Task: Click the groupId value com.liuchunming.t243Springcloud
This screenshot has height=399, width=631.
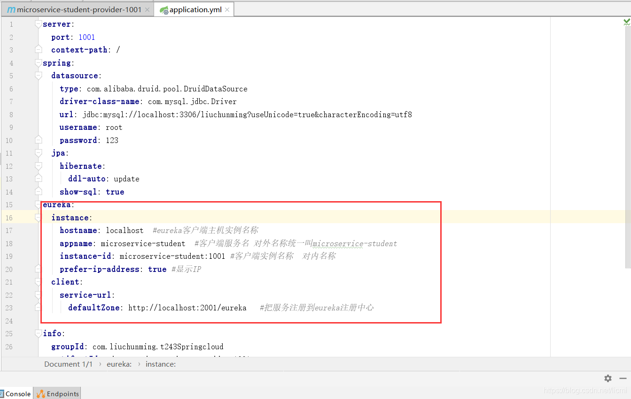Action: (x=158, y=346)
